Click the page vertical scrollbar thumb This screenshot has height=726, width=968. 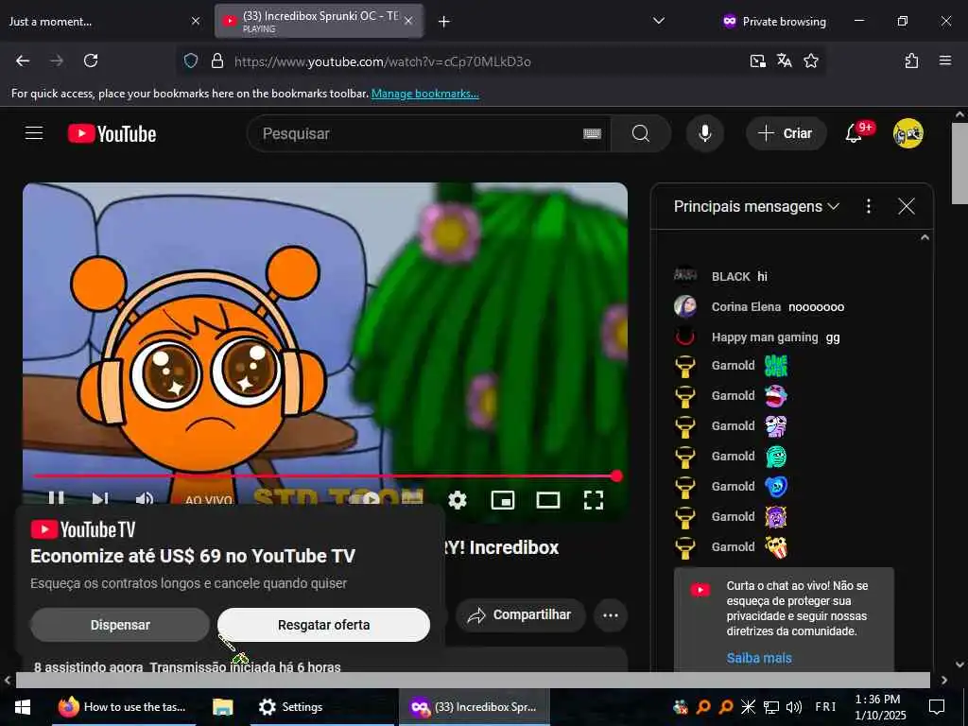(959, 163)
